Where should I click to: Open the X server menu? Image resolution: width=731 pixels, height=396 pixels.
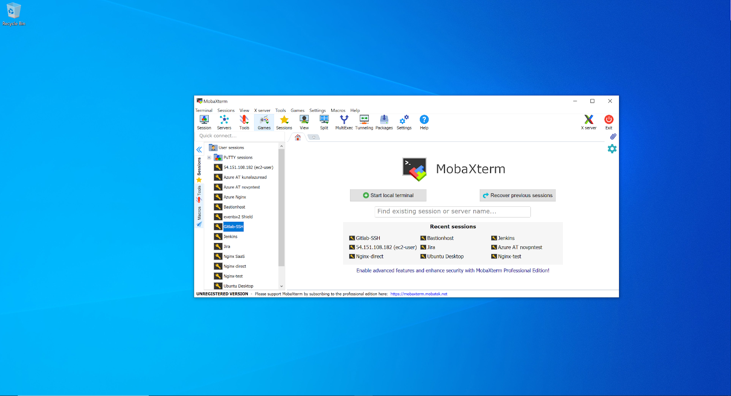pos(262,110)
